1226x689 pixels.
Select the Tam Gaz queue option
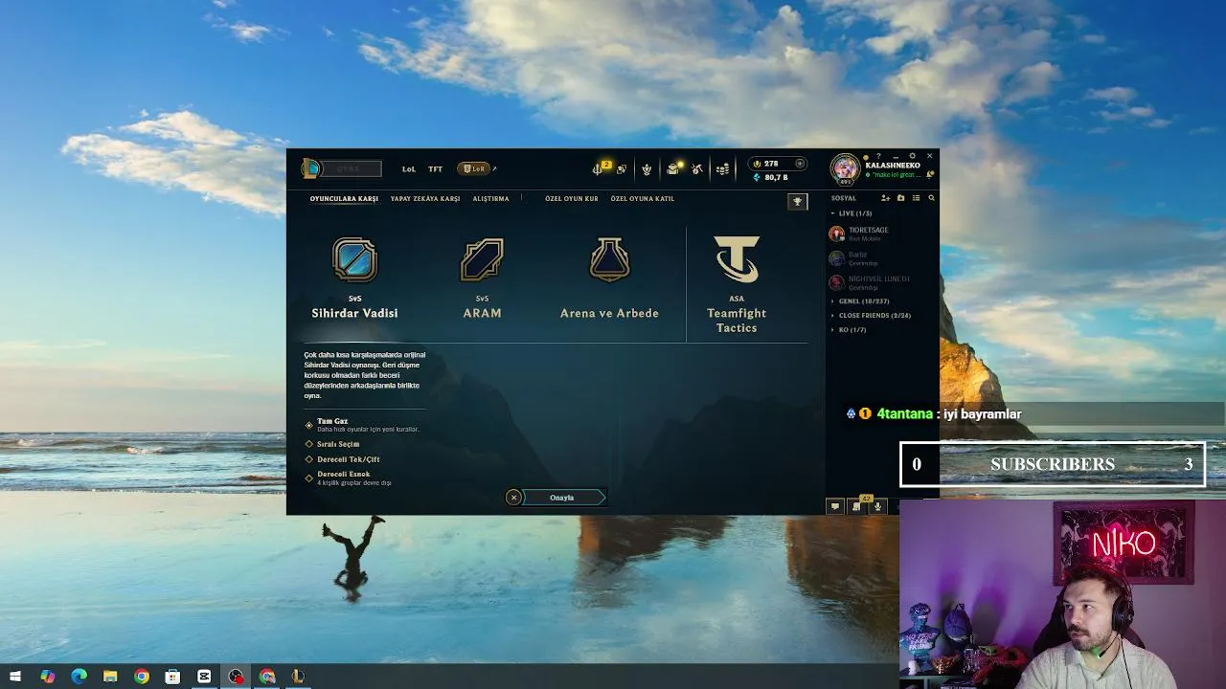click(363, 425)
